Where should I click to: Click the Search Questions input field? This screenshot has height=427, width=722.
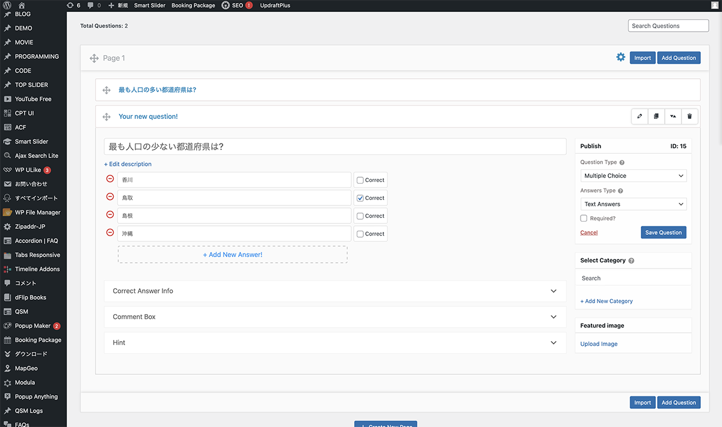pyautogui.click(x=668, y=26)
